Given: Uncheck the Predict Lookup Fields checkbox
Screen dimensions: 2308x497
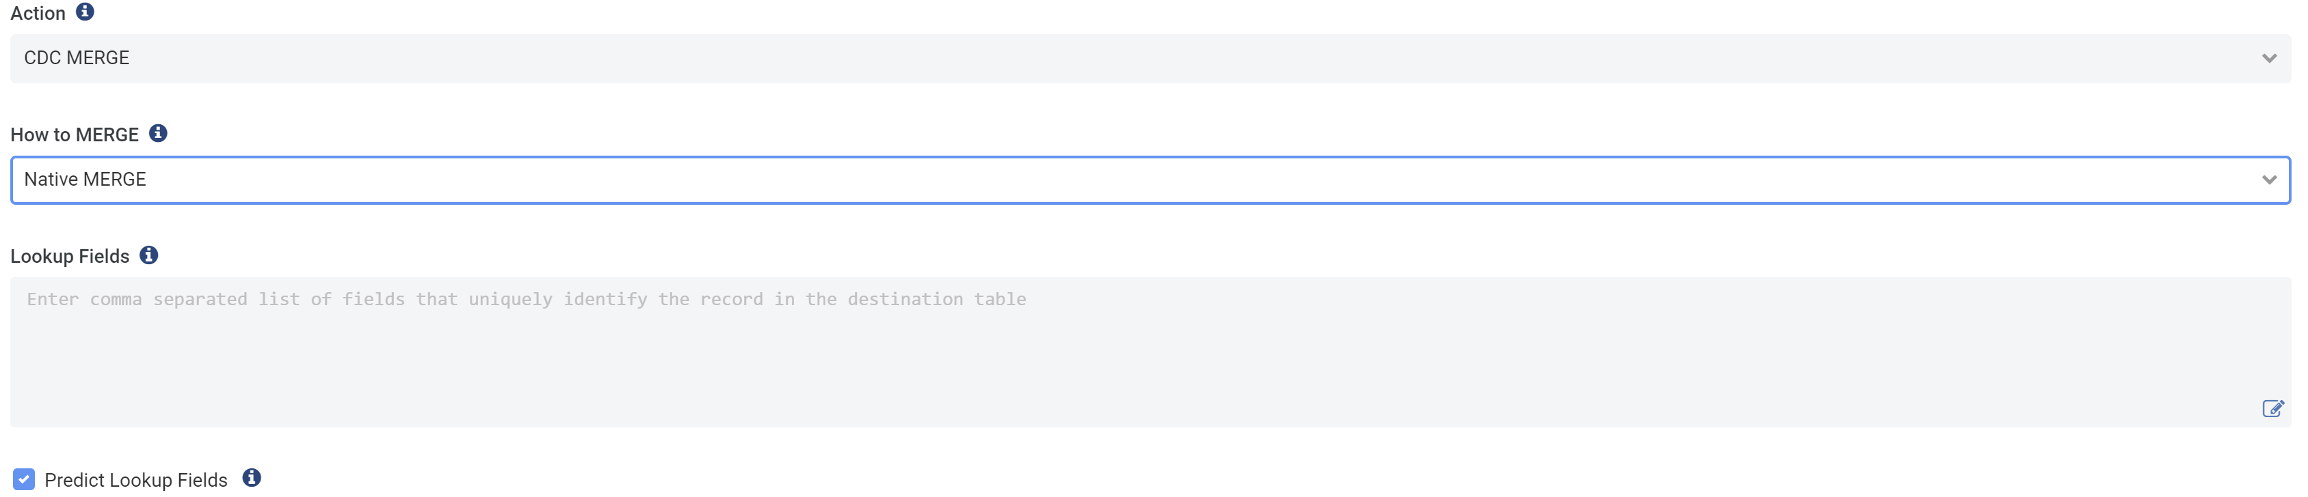Looking at the screenshot, I should tap(24, 479).
